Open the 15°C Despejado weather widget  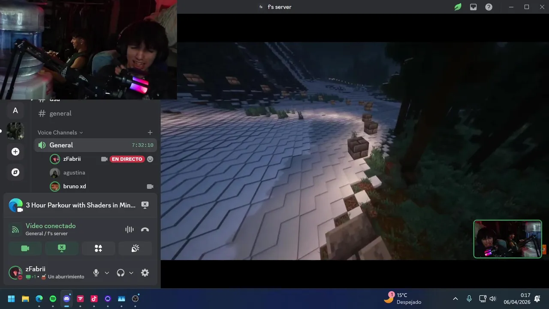(403, 299)
